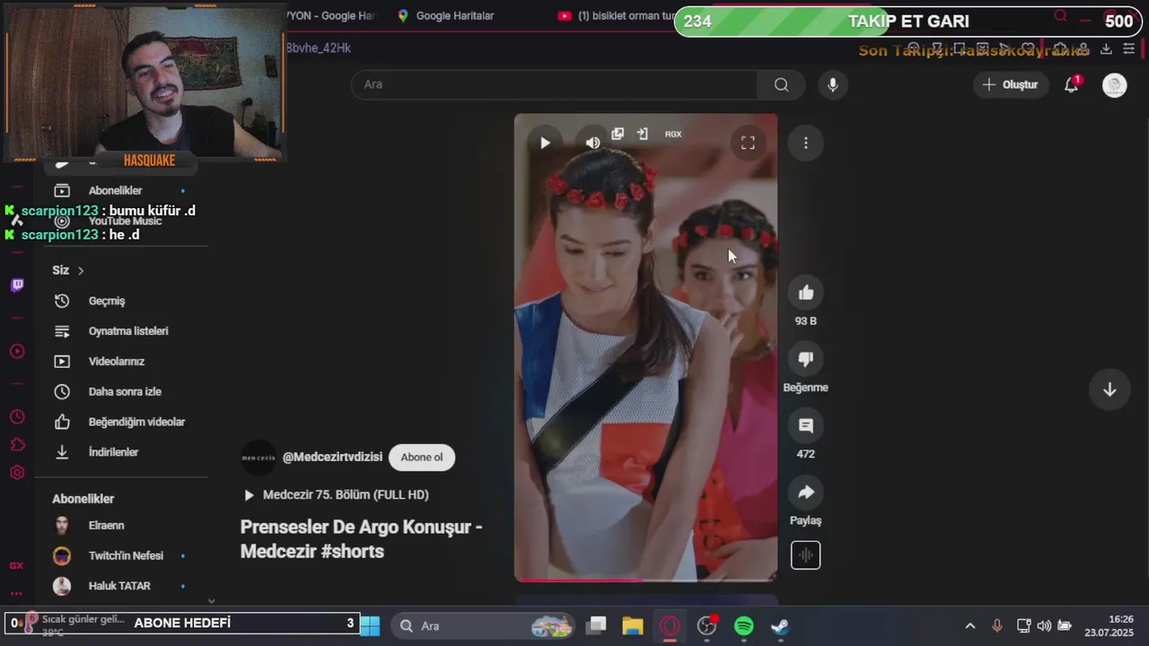The height and width of the screenshot is (646, 1149).
Task: Open Opera GX from the taskbar
Action: [670, 625]
